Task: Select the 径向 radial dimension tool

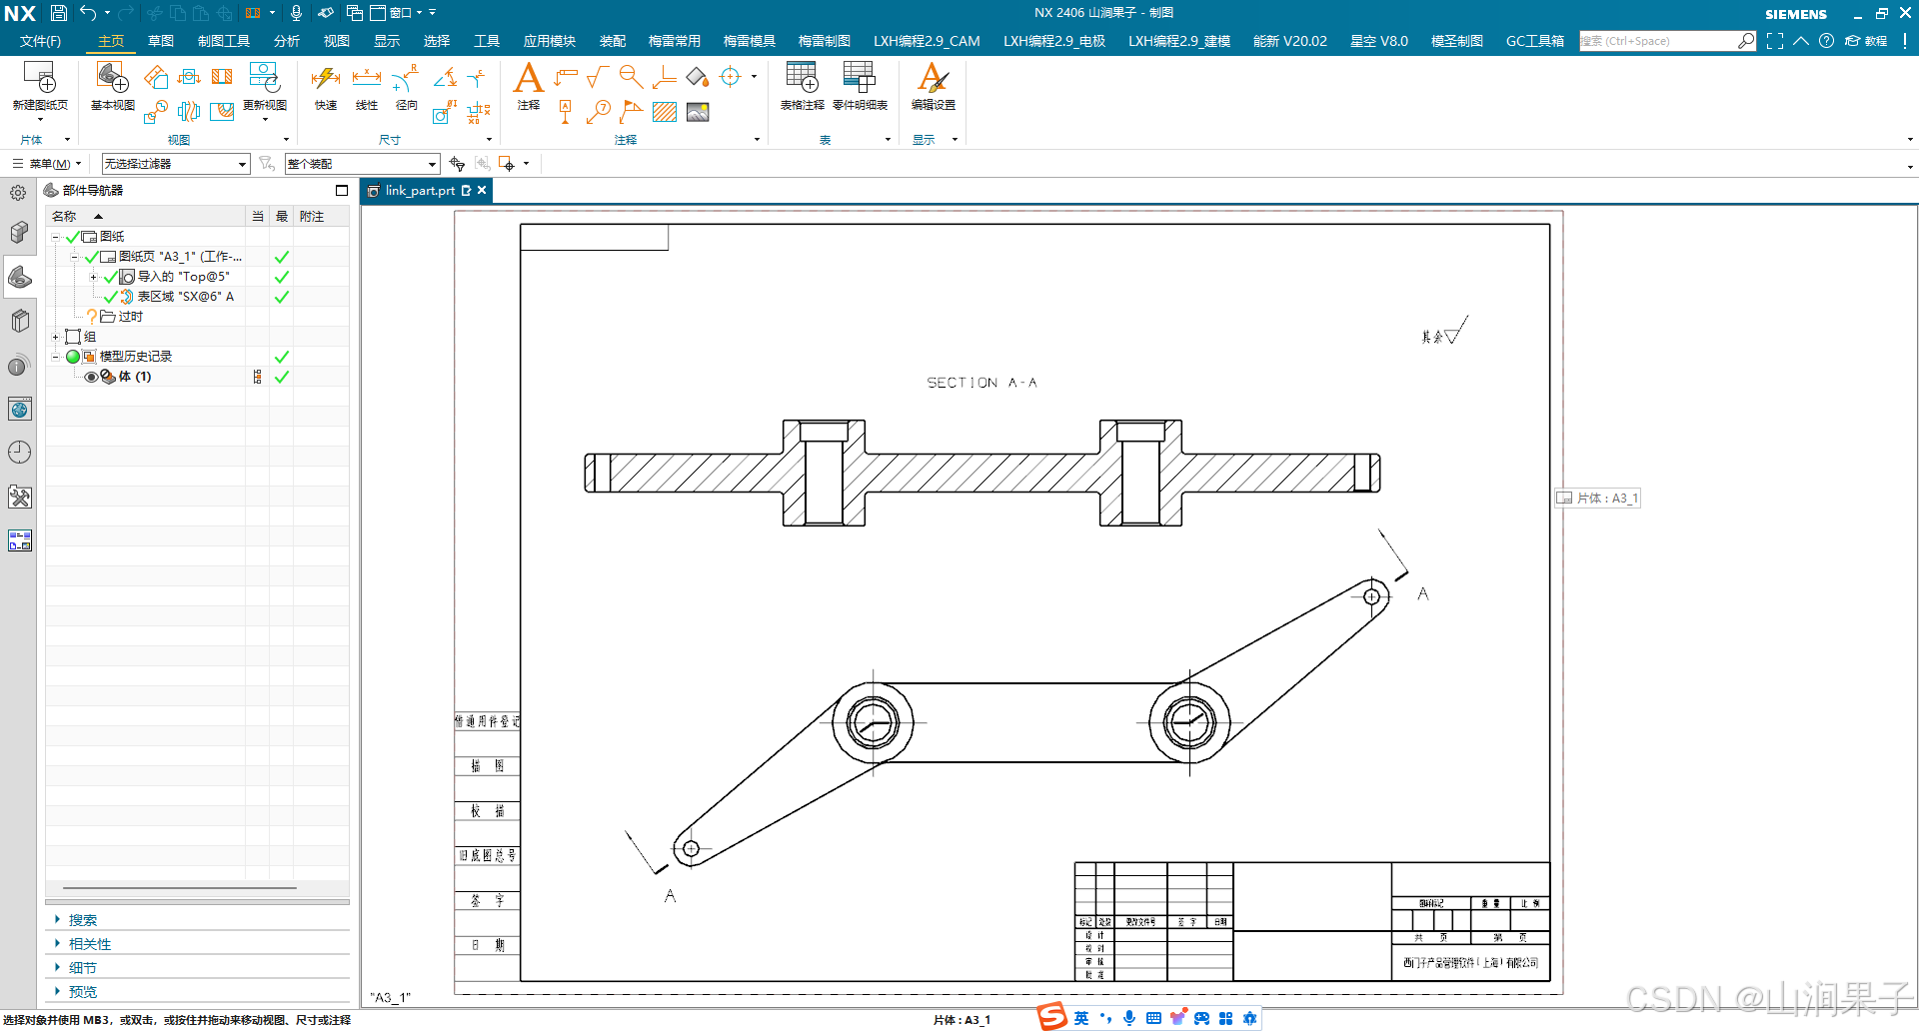Action: tap(406, 79)
